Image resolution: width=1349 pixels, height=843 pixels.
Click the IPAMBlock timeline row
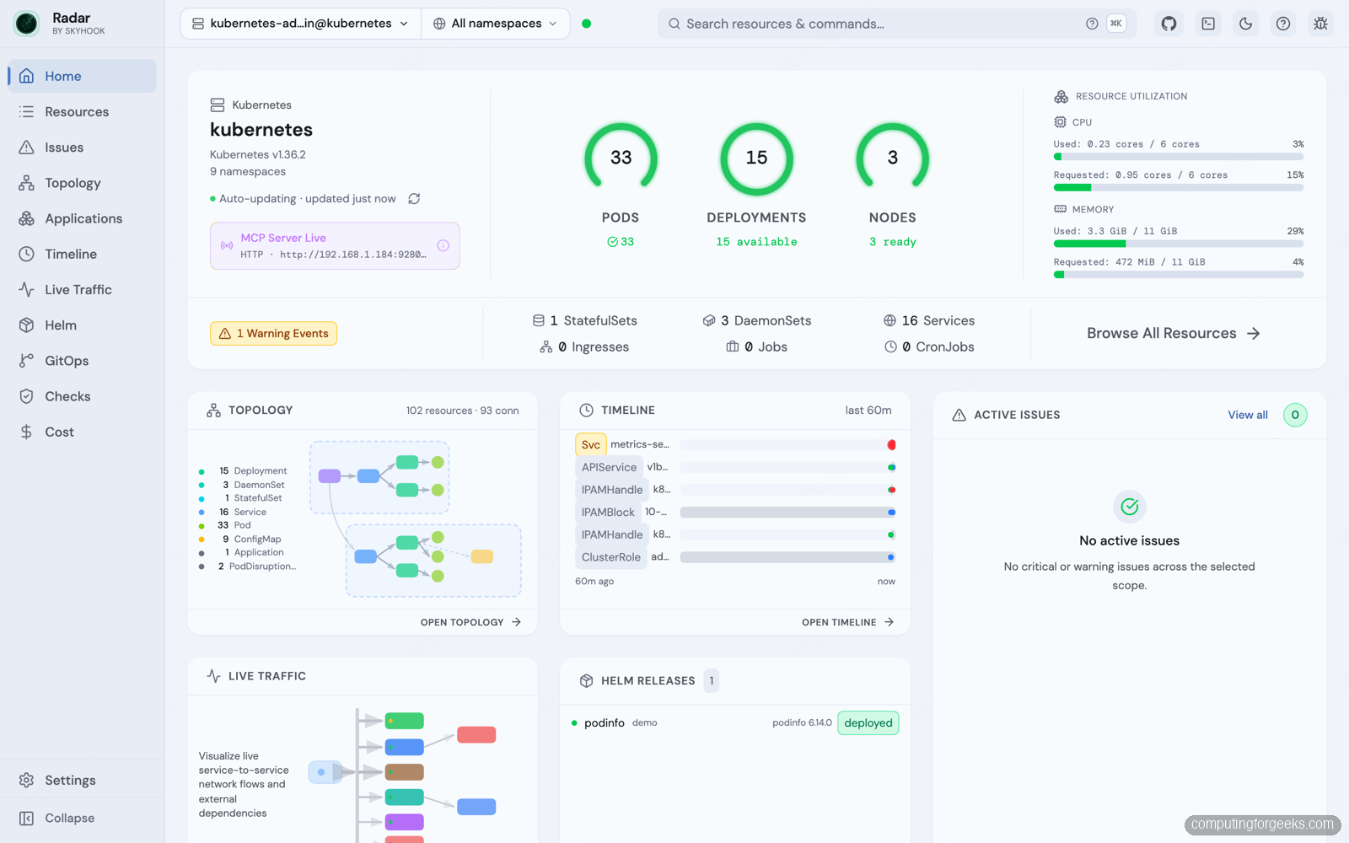[x=735, y=513]
